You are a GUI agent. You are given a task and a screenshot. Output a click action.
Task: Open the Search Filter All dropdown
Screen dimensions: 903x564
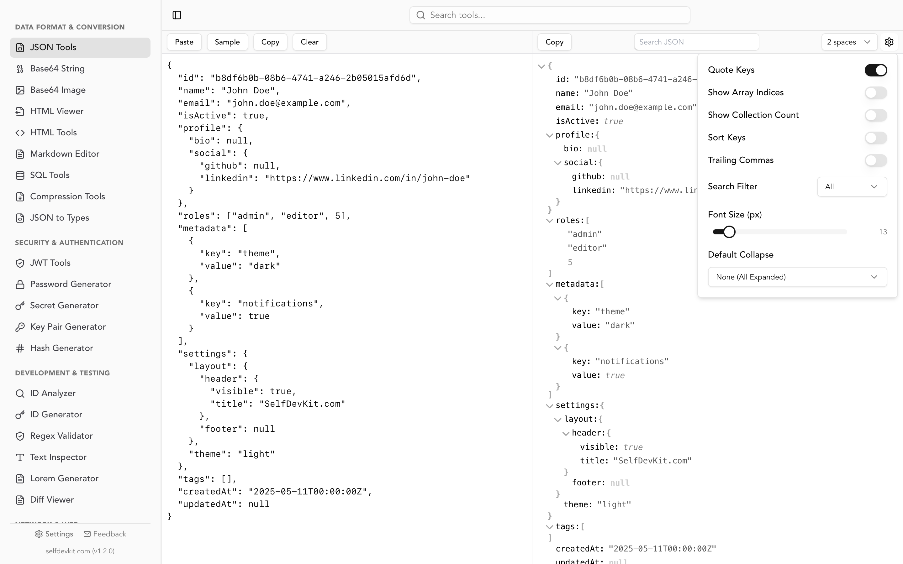point(852,186)
